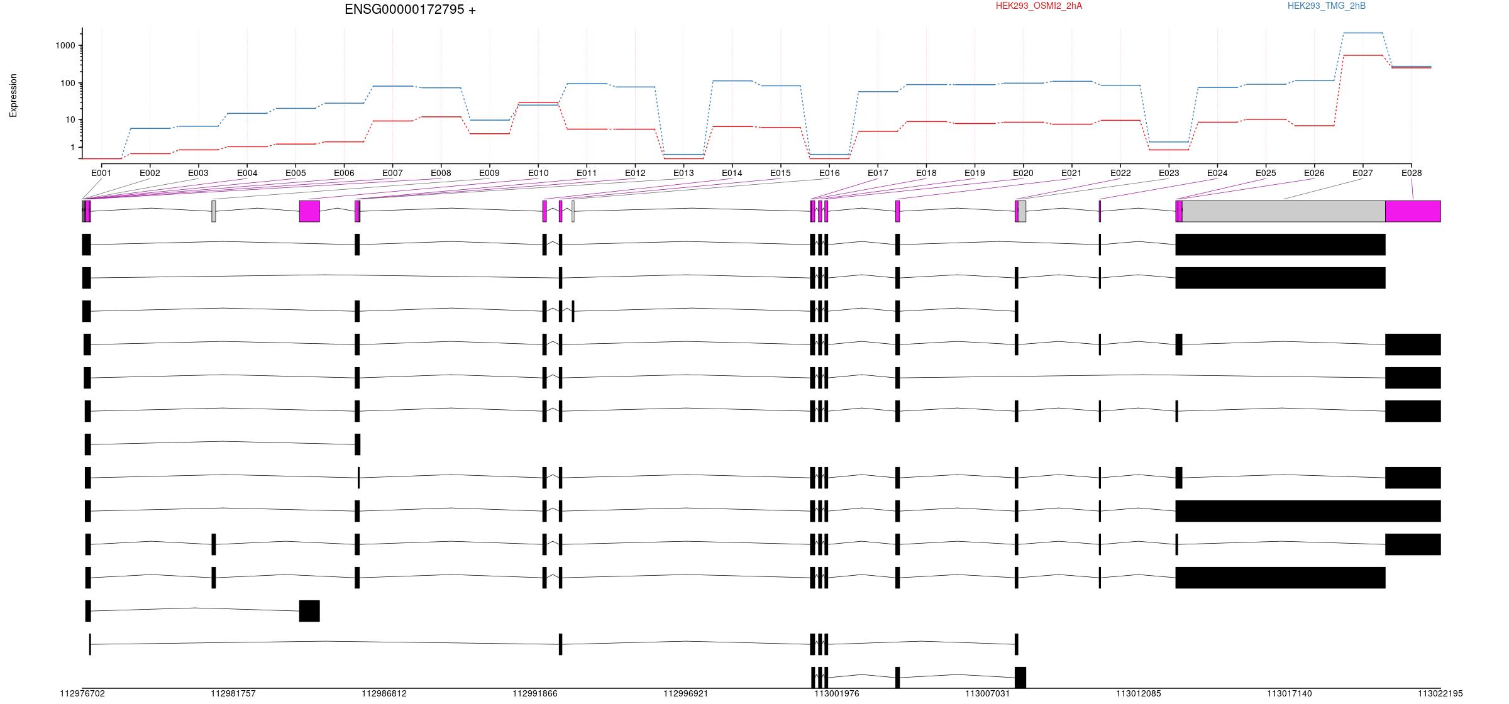This screenshot has width=1509, height=704.
Task: Choose genomic coordinate 113007031
Action: pos(988,693)
